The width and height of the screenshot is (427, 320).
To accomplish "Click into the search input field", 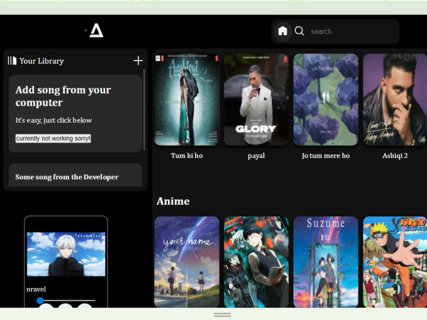I will [353, 32].
